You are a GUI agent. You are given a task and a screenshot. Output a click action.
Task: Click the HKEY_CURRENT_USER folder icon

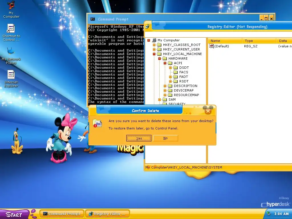[x=159, y=49]
